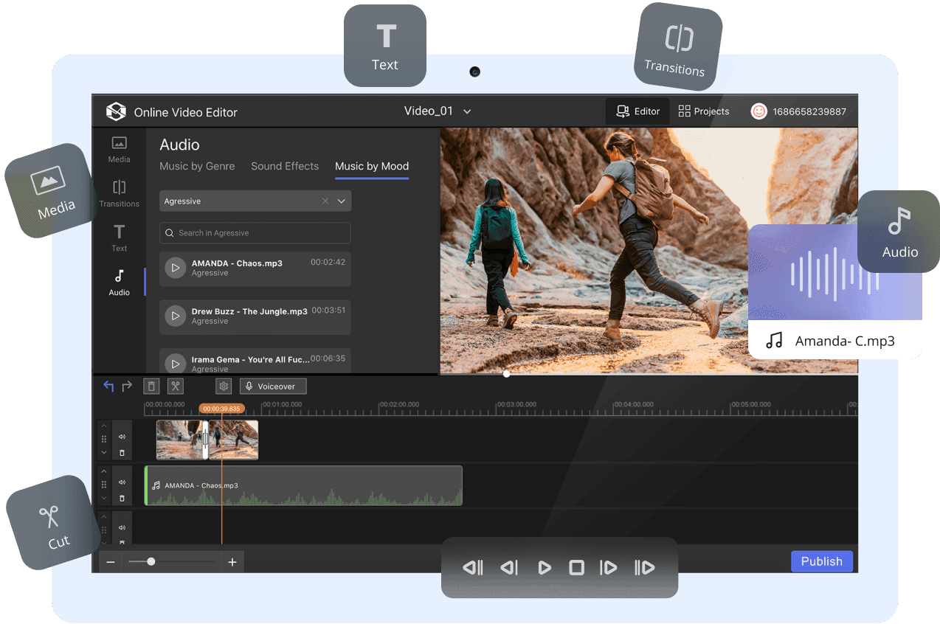Open the Agressive mood dropdown

340,201
